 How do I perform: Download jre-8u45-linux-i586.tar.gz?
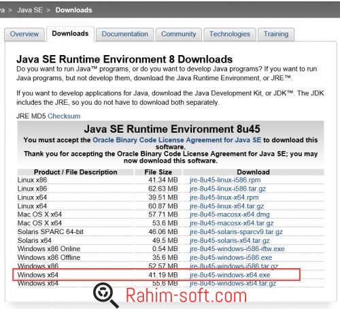(228, 189)
